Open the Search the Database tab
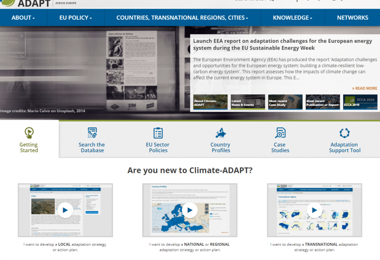The width and height of the screenshot is (380, 260). pyautogui.click(x=92, y=147)
